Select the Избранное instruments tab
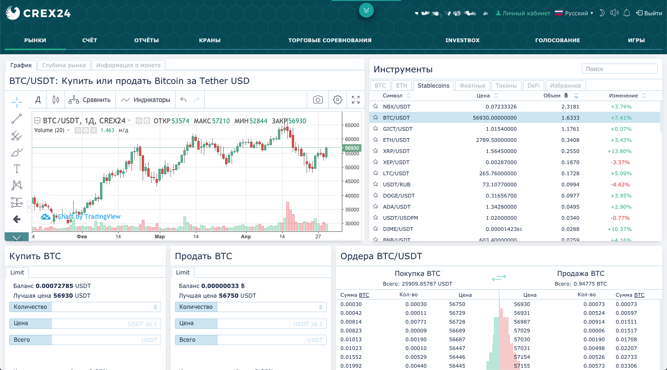Image resolution: width=667 pixels, height=370 pixels. [566, 85]
